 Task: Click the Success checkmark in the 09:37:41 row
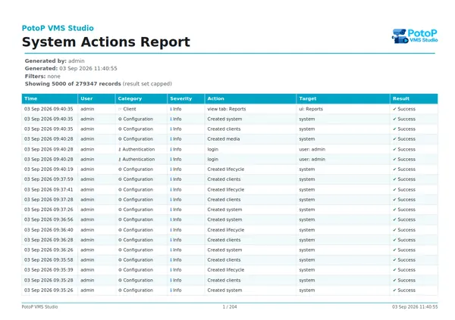click(x=394, y=190)
